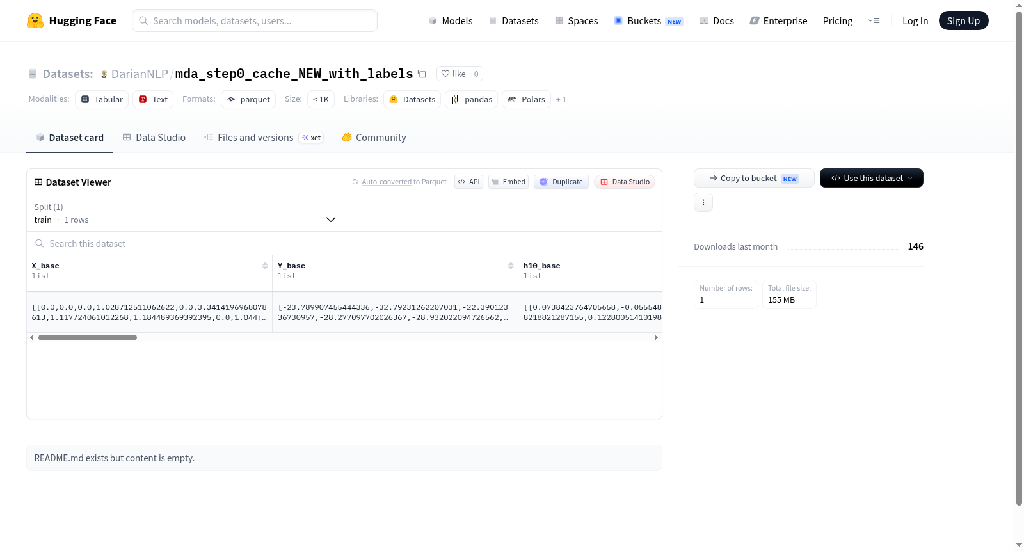
Task: Focus the Search this dataset field
Action: pos(344,243)
